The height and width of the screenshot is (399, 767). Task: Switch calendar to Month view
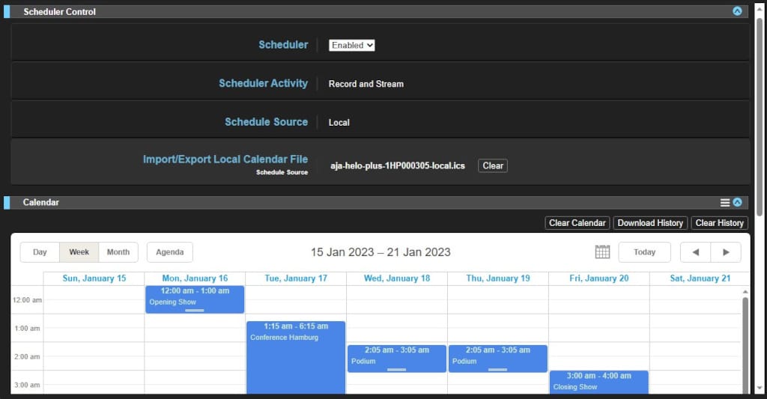coord(118,252)
